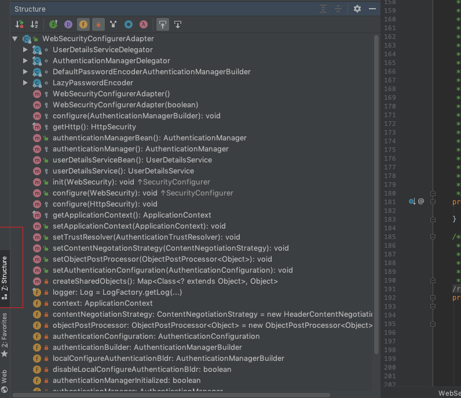Click Collapse All icon in Structure header

338,9
